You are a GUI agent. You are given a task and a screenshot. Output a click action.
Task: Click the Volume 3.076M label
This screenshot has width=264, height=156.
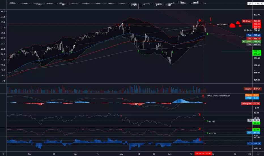(x=252, y=89)
